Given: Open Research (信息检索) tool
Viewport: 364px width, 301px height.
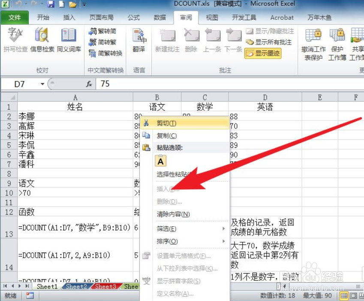Looking at the screenshot, I should click(x=42, y=39).
